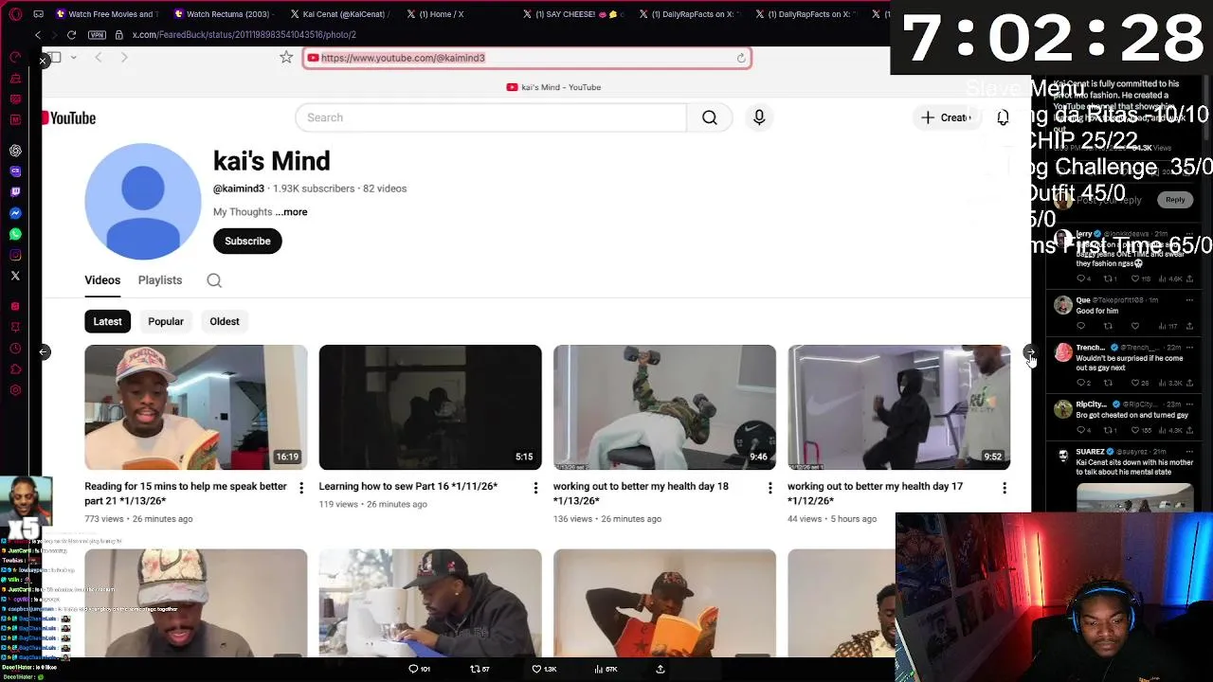The width and height of the screenshot is (1213, 682).
Task: Open options for health day 17 video
Action: coord(1005,488)
